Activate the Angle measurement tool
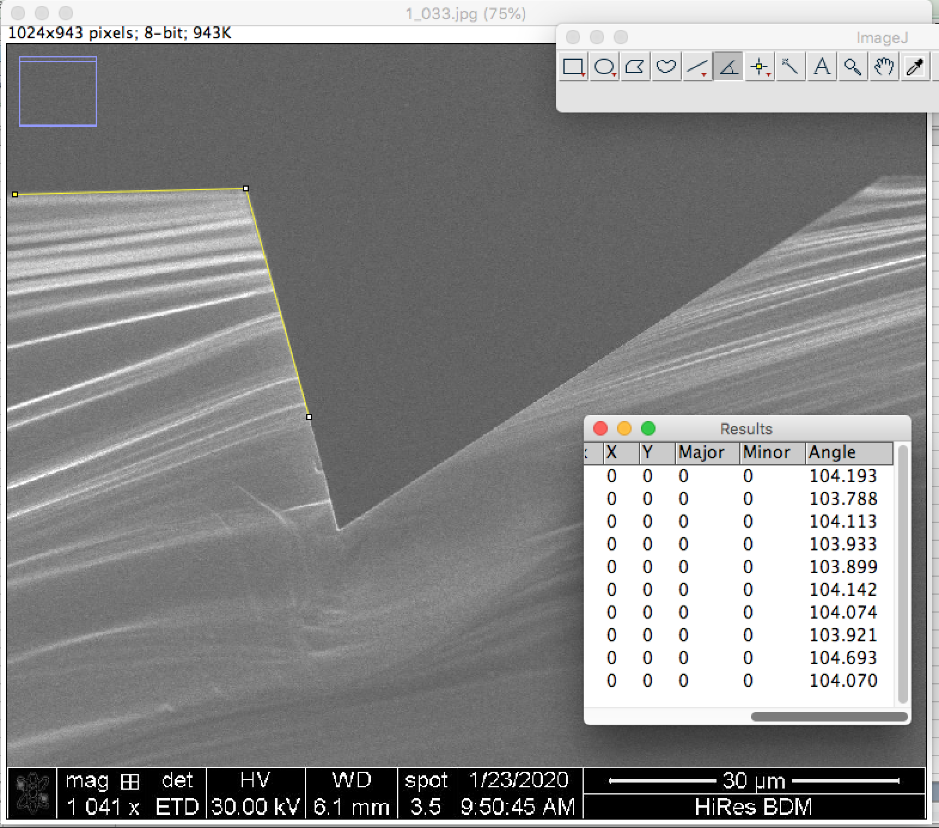Image resolution: width=939 pixels, height=828 pixels. (728, 66)
